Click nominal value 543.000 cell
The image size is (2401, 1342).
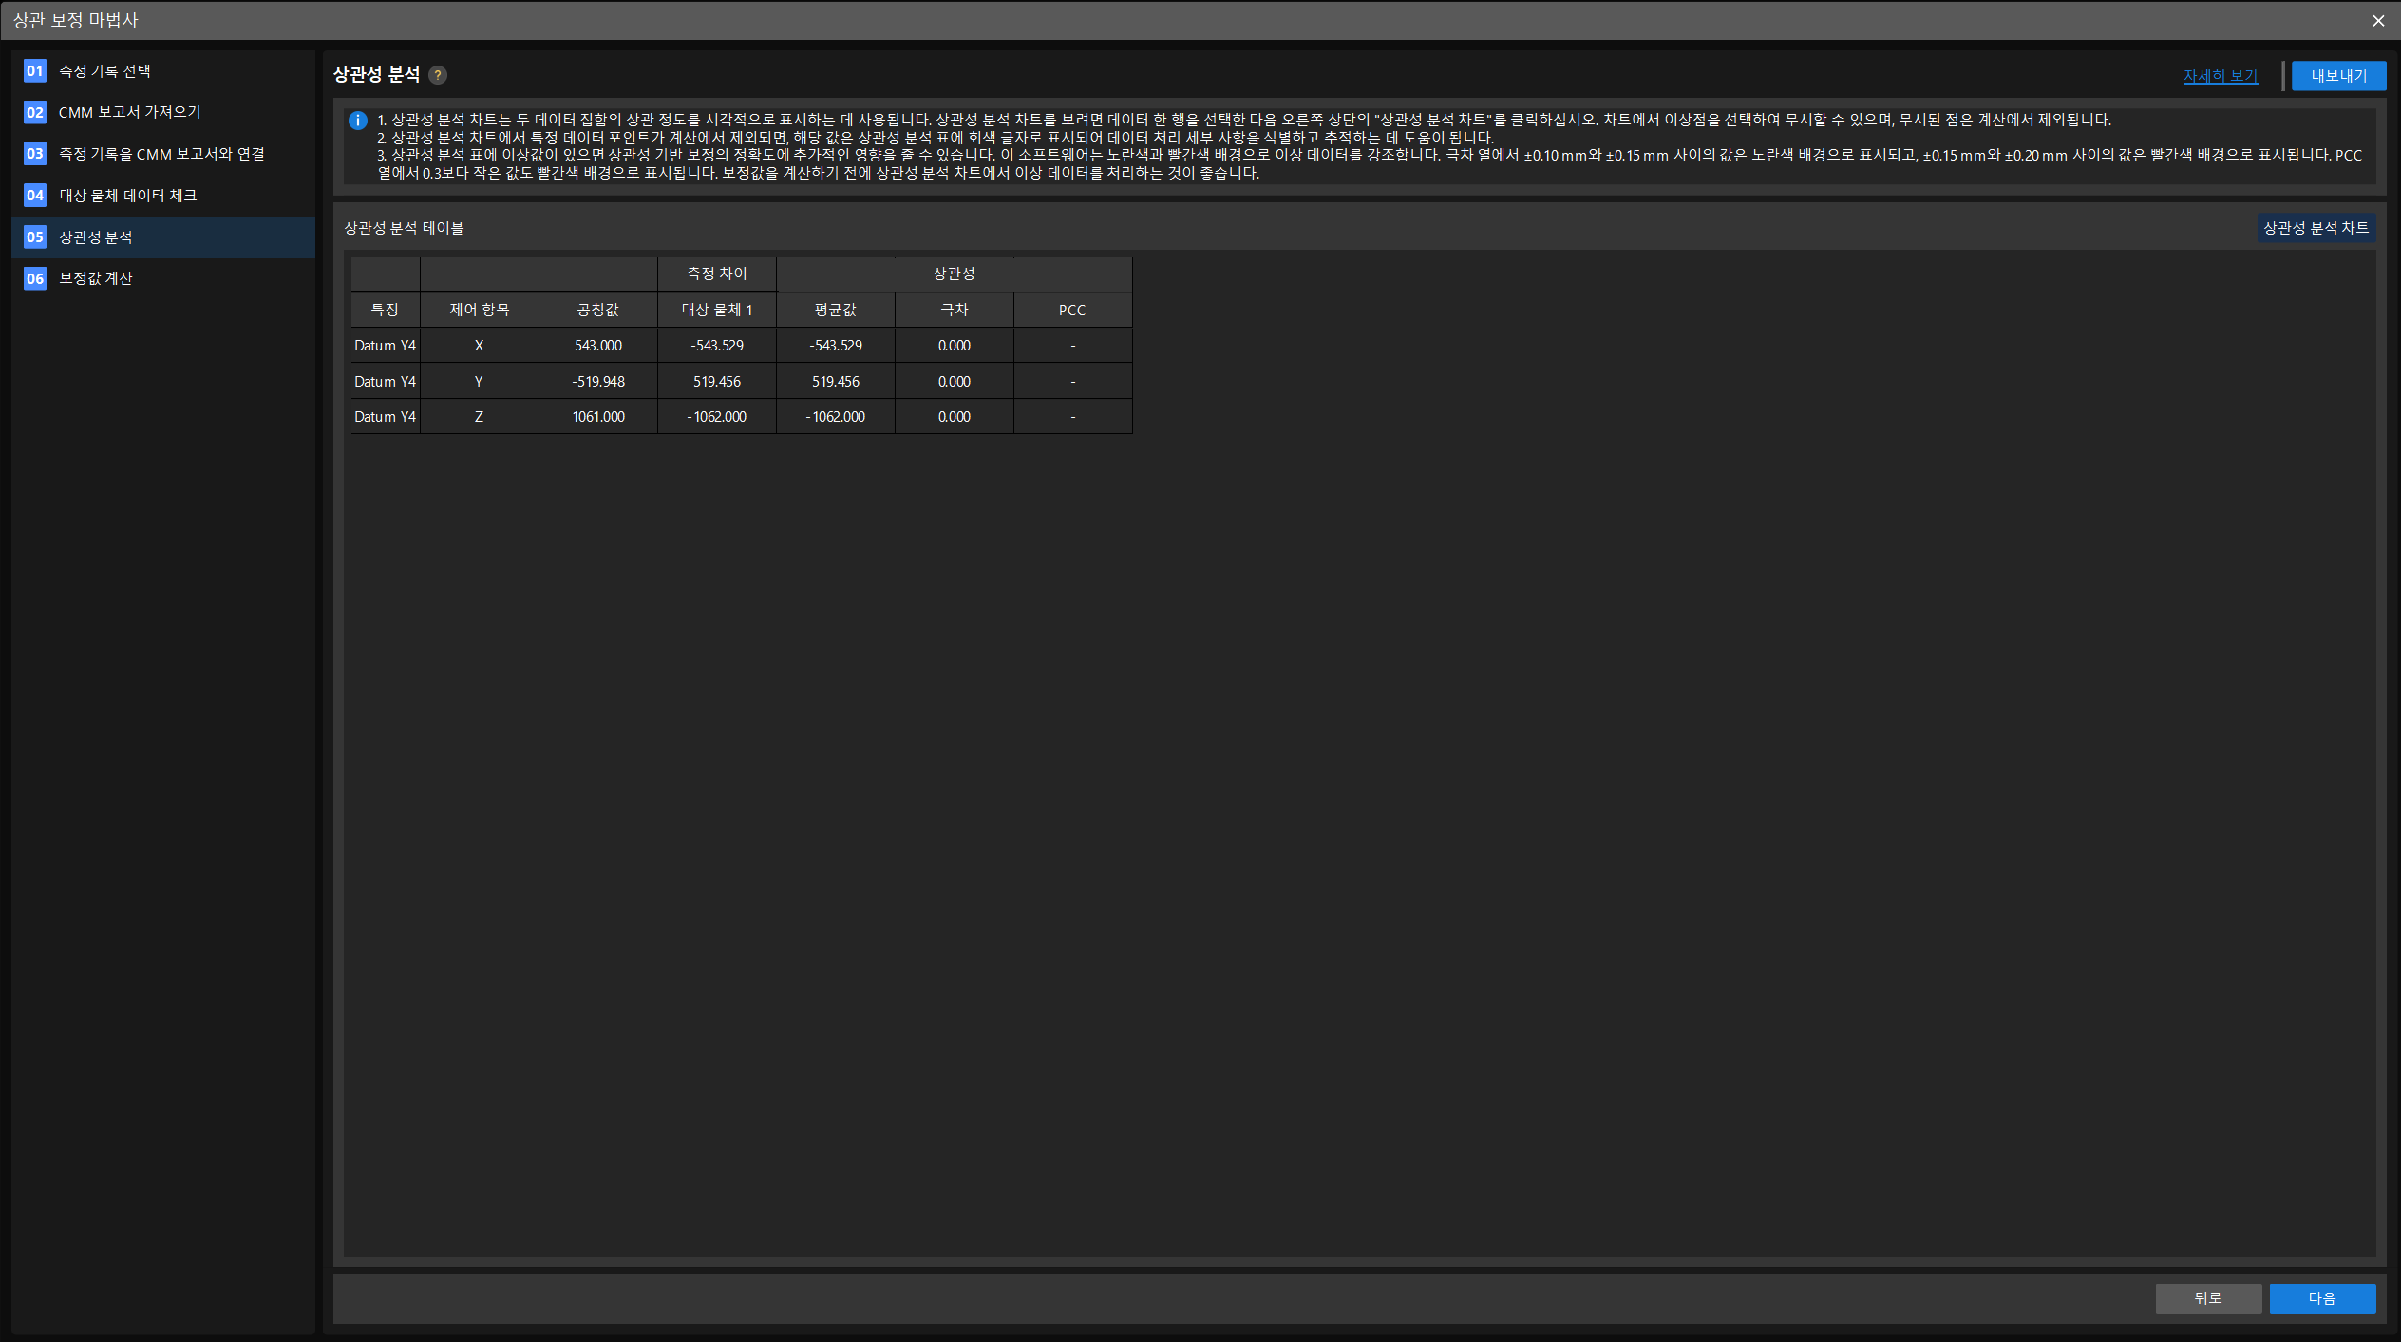pyautogui.click(x=598, y=346)
